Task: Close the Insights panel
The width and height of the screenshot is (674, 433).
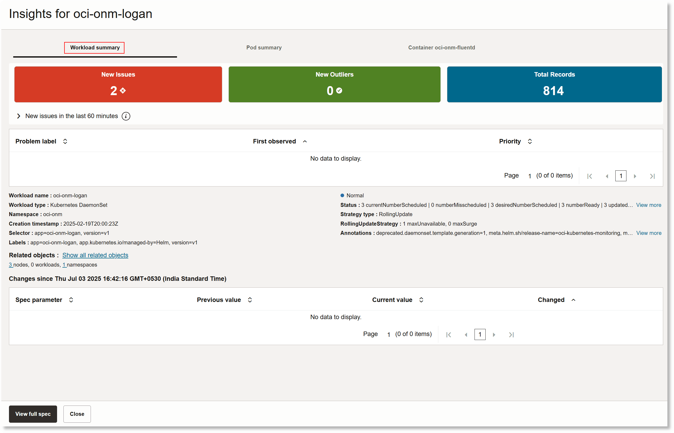Action: coord(77,414)
